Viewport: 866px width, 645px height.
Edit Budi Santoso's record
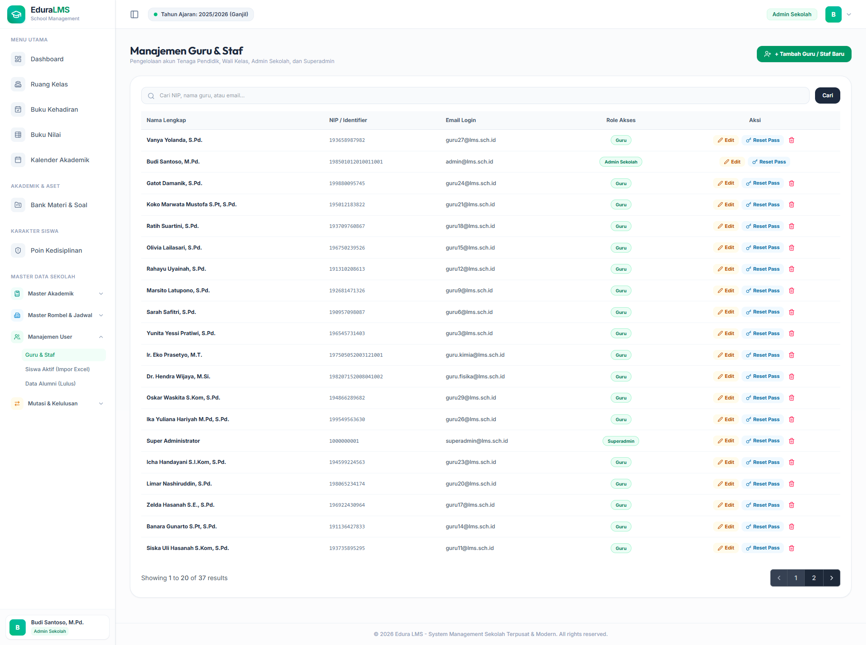[732, 162]
